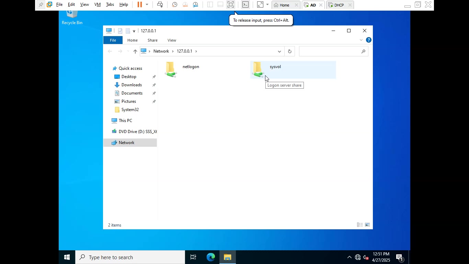This screenshot has width=469, height=264.
Task: Toggle the VMware library sidebar
Action: point(210,5)
